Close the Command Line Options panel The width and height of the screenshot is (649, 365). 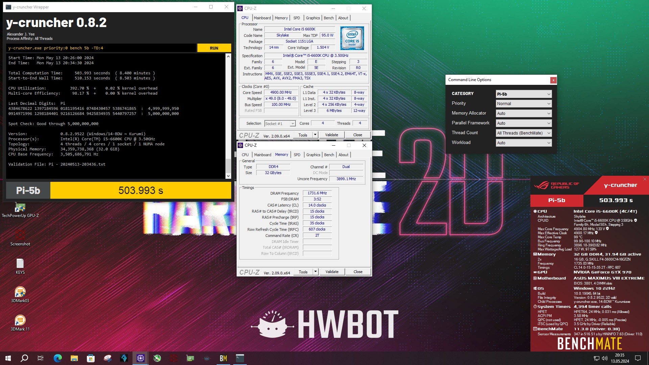pyautogui.click(x=553, y=80)
